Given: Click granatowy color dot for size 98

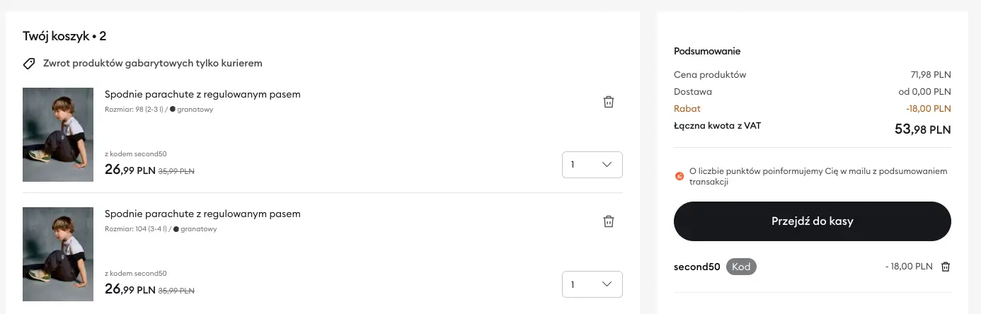Looking at the screenshot, I should 172,110.
